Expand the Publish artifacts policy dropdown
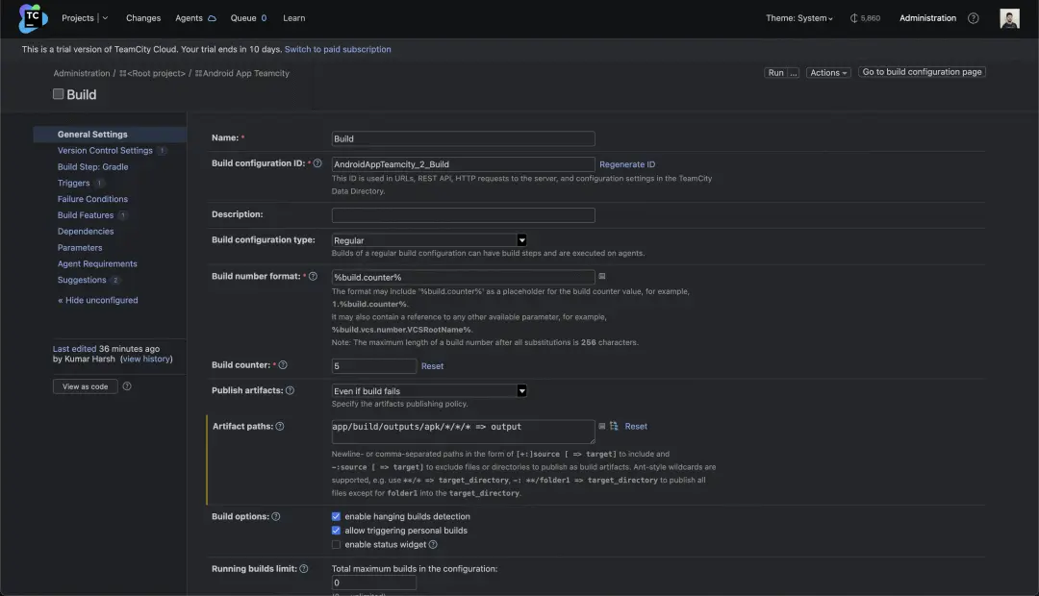1039x596 pixels. click(429, 391)
